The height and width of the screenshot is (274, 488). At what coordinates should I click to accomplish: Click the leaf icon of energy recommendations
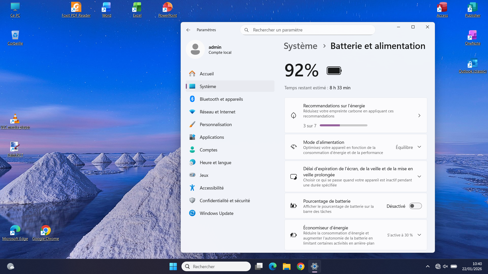294,115
